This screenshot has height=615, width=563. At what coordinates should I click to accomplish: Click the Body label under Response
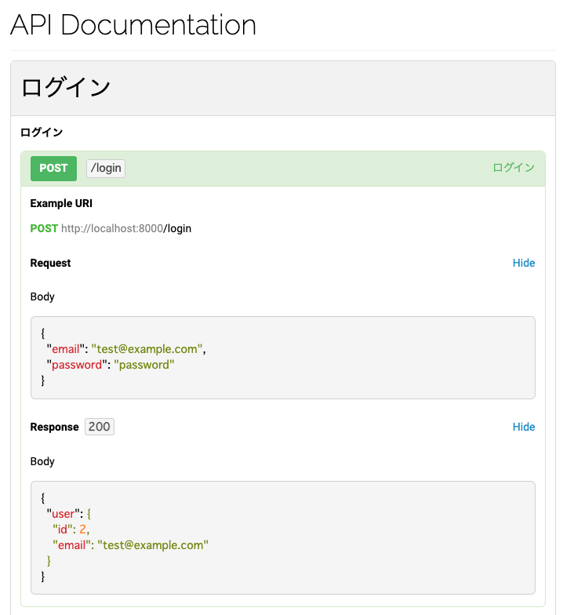click(x=42, y=461)
